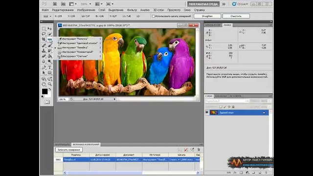Select the Blur tool

coord(44,61)
